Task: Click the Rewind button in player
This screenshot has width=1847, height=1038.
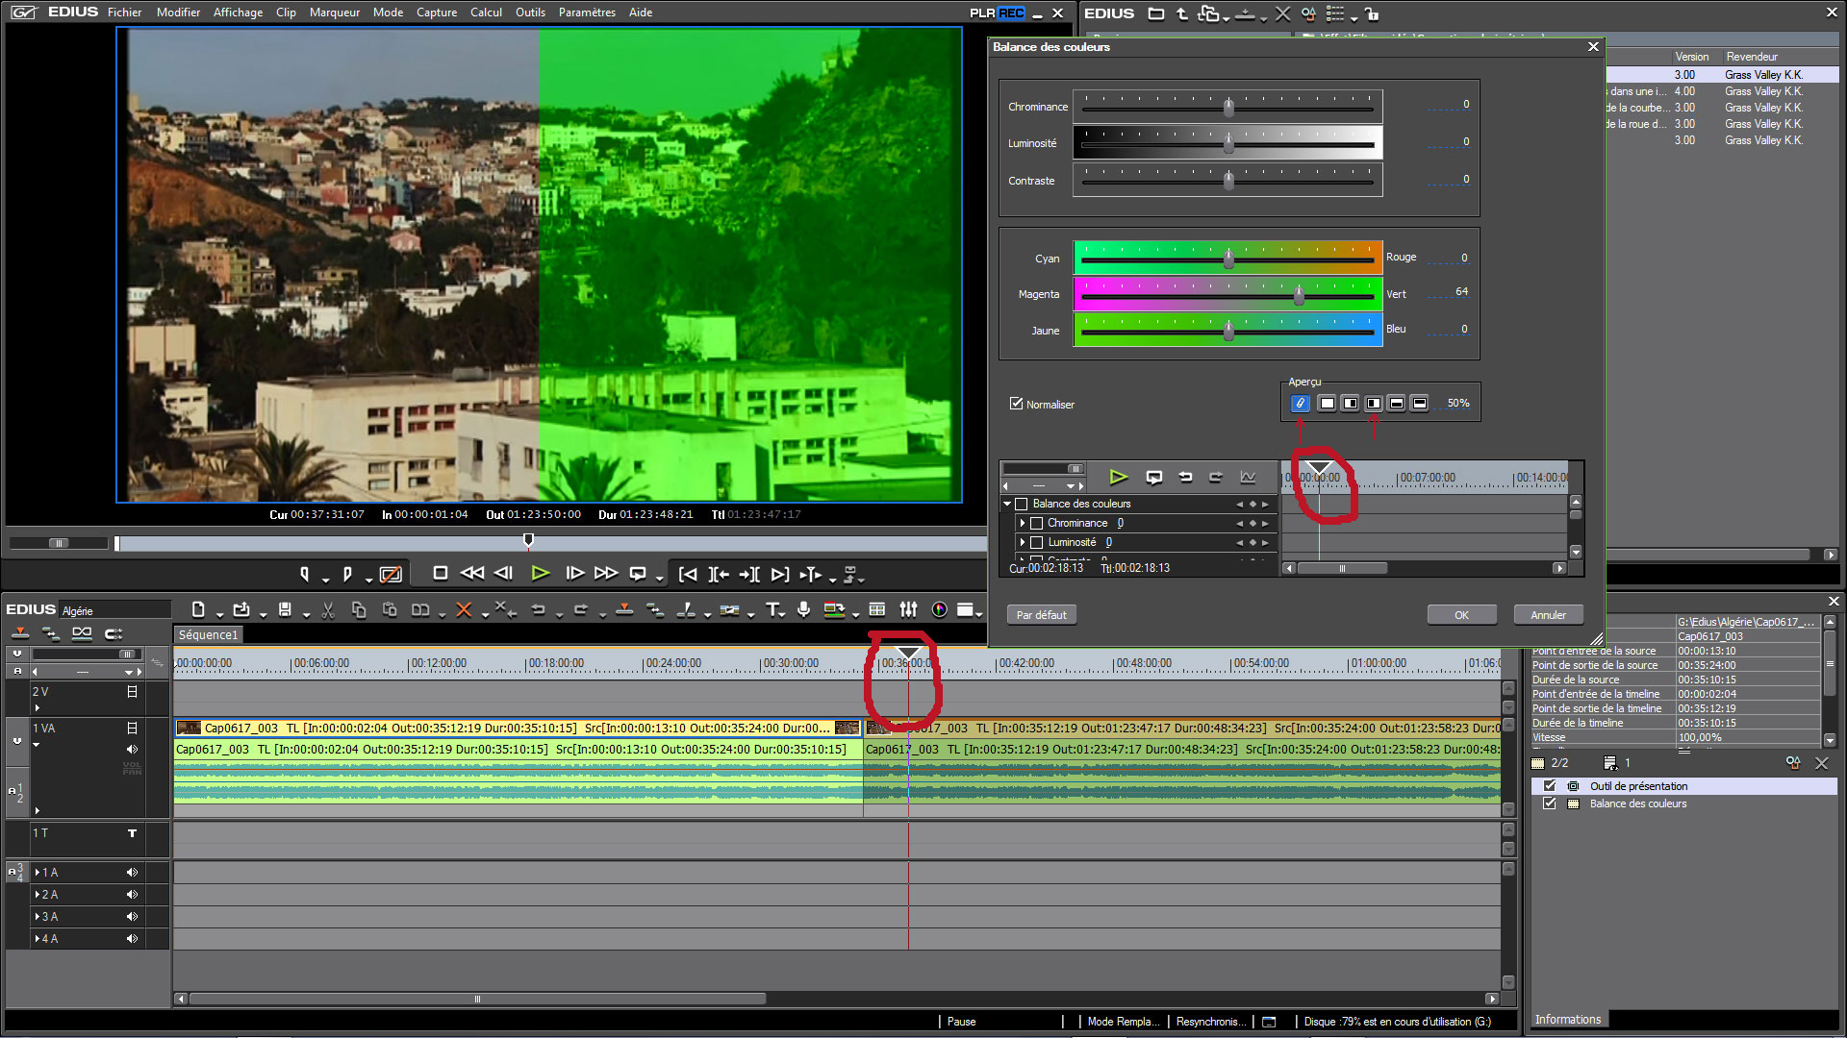Action: tap(472, 573)
